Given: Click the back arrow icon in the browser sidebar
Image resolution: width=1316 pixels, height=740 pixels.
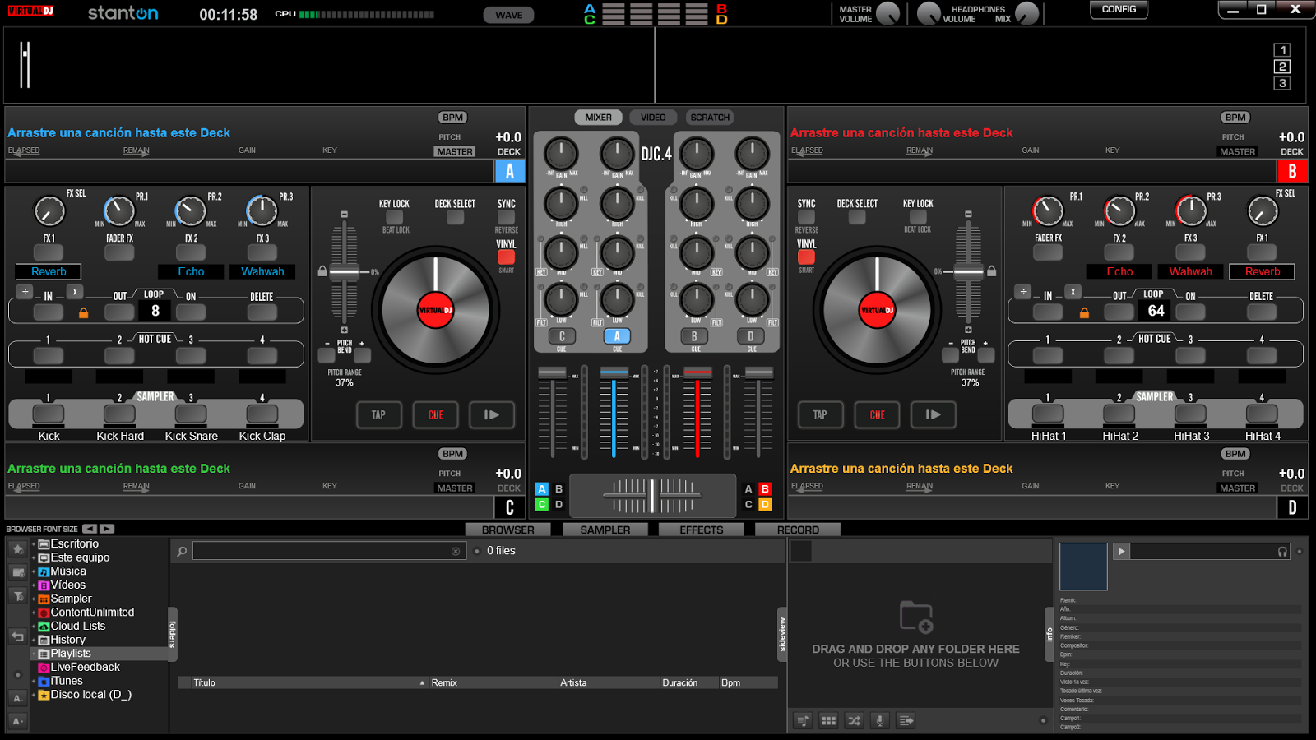Looking at the screenshot, I should pyautogui.click(x=16, y=636).
